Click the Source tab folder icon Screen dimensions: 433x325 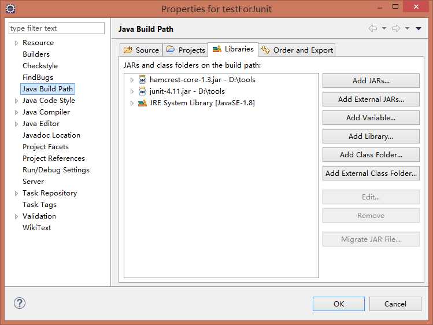128,50
